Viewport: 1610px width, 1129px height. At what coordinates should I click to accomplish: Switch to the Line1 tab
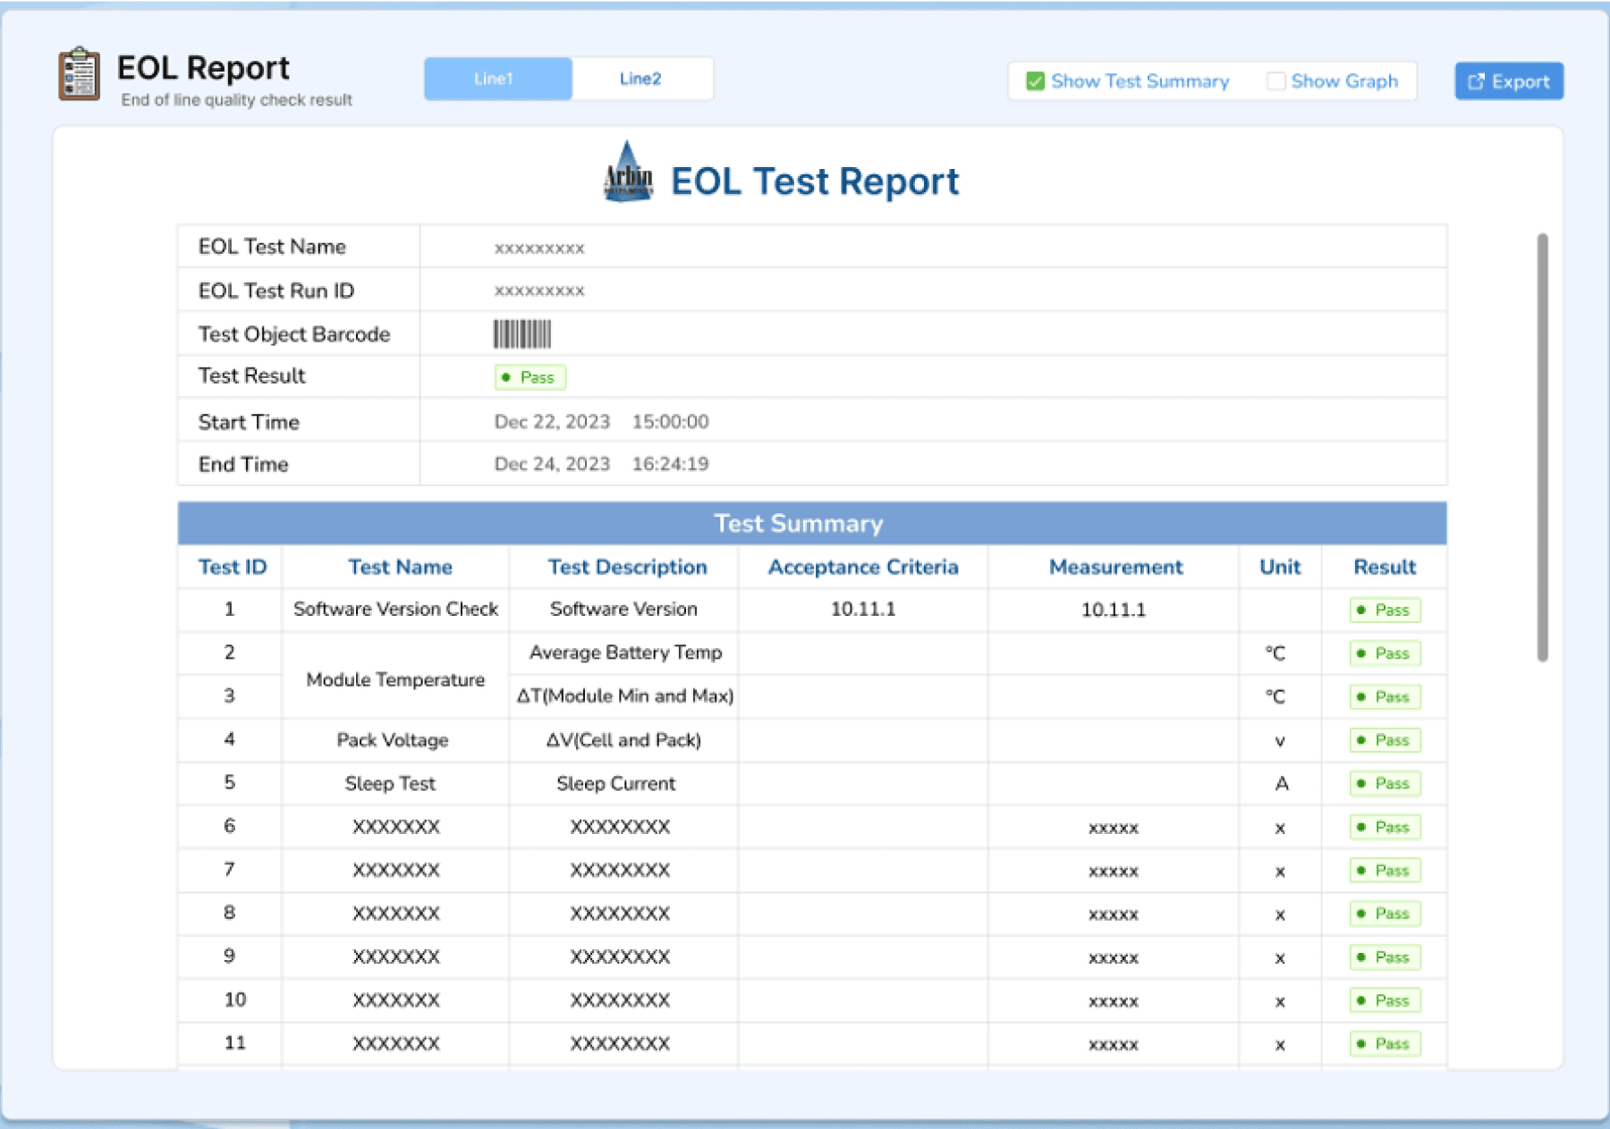(x=498, y=79)
